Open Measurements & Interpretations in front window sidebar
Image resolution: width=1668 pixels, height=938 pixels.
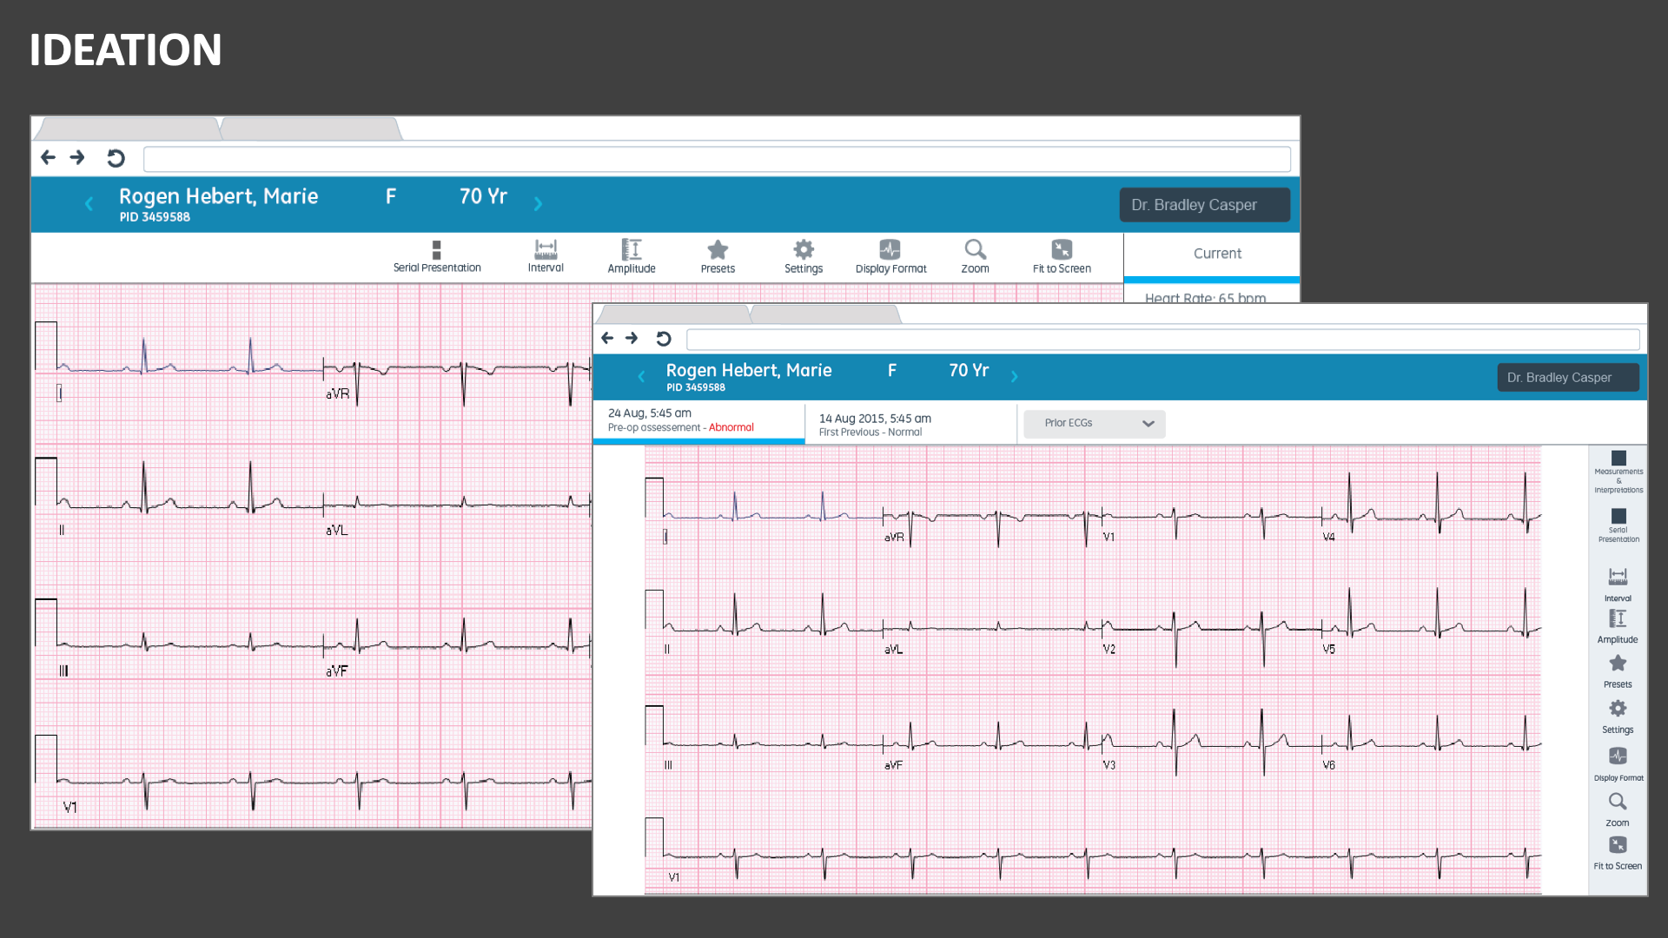[x=1618, y=472]
